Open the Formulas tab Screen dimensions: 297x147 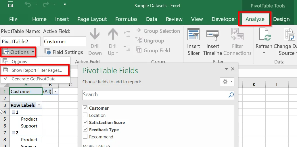coord(126,19)
